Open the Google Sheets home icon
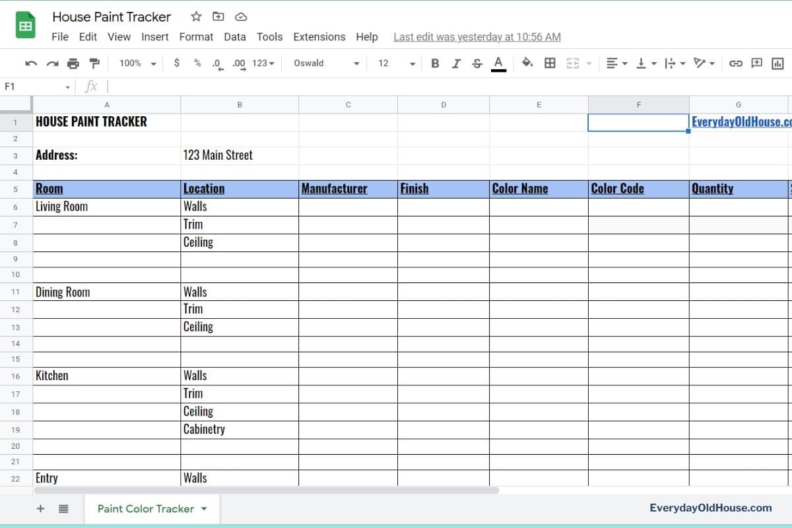This screenshot has height=528, width=792. click(25, 26)
